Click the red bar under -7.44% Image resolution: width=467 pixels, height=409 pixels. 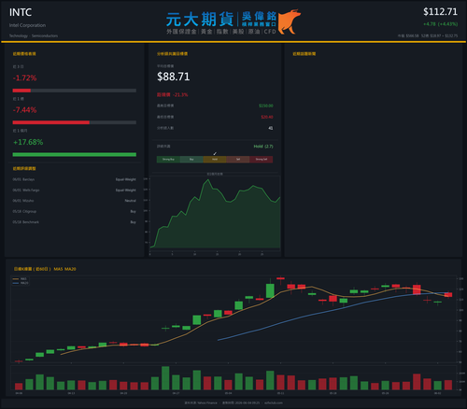pyautogui.click(x=51, y=122)
